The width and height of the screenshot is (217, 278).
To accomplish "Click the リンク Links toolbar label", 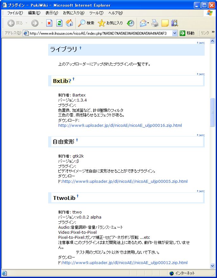I will pyautogui.click(x=205, y=33).
